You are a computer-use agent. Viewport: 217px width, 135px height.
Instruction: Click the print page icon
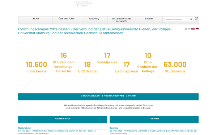[x=186, y=29]
